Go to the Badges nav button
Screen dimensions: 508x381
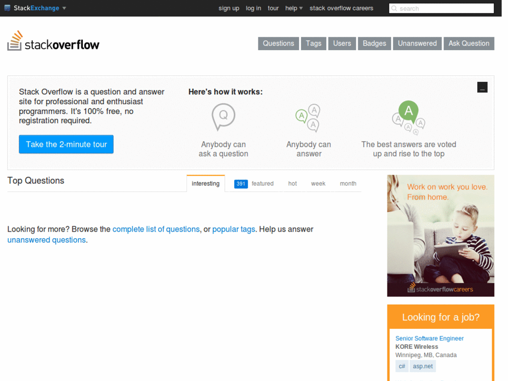click(374, 44)
